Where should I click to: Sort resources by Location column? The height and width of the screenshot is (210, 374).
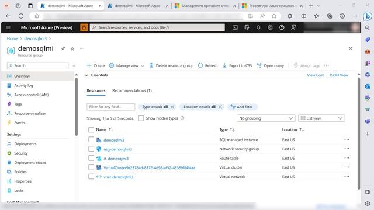(x=293, y=129)
